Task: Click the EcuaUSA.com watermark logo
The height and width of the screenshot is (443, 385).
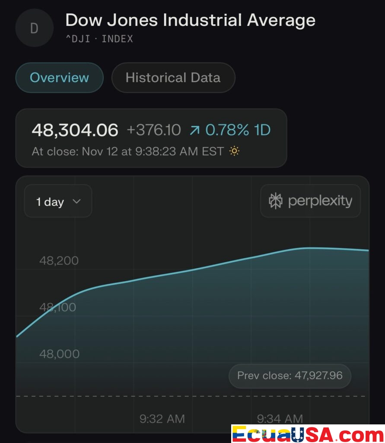Action: 308,433
